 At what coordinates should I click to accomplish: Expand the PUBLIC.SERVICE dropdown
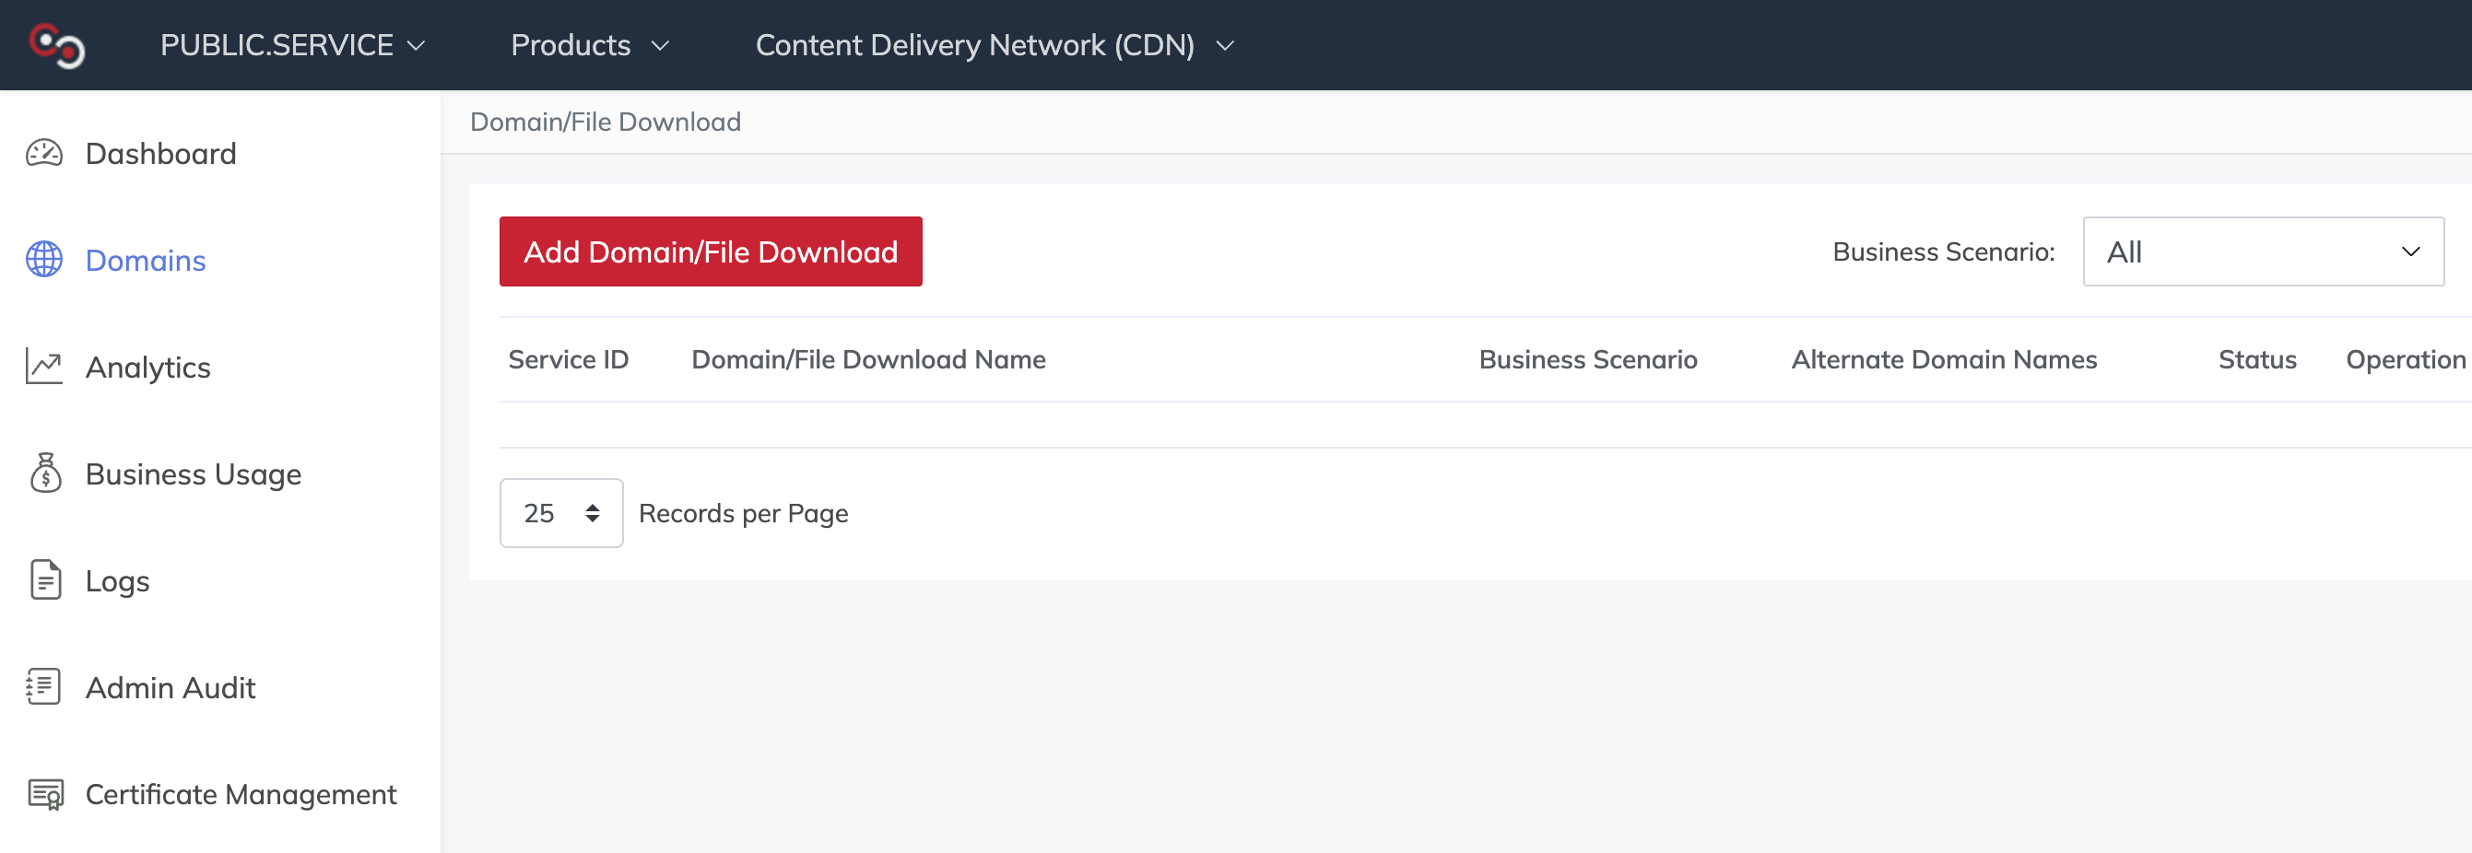[x=293, y=45]
